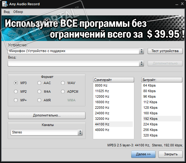Click the Сэмплрэйт column header
186x163 pixels.
[x=114, y=80]
